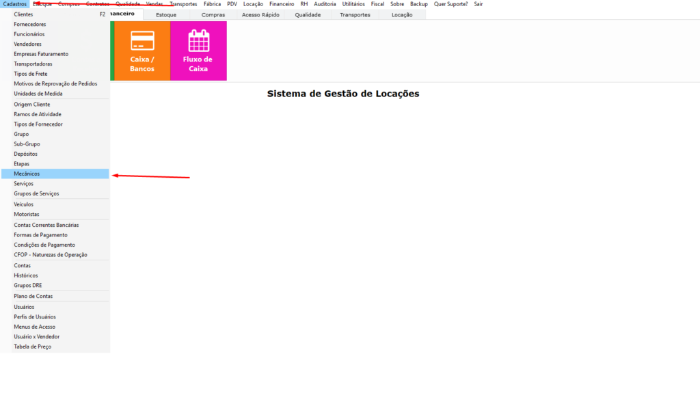
Task: Open the Financeiro menu in menu bar
Action: [x=282, y=4]
